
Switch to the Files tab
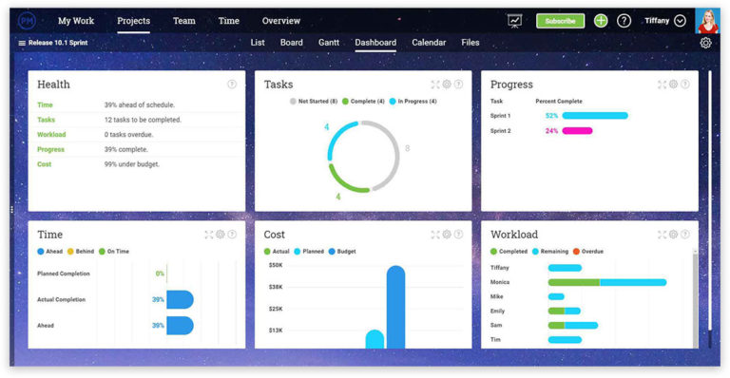click(x=471, y=43)
